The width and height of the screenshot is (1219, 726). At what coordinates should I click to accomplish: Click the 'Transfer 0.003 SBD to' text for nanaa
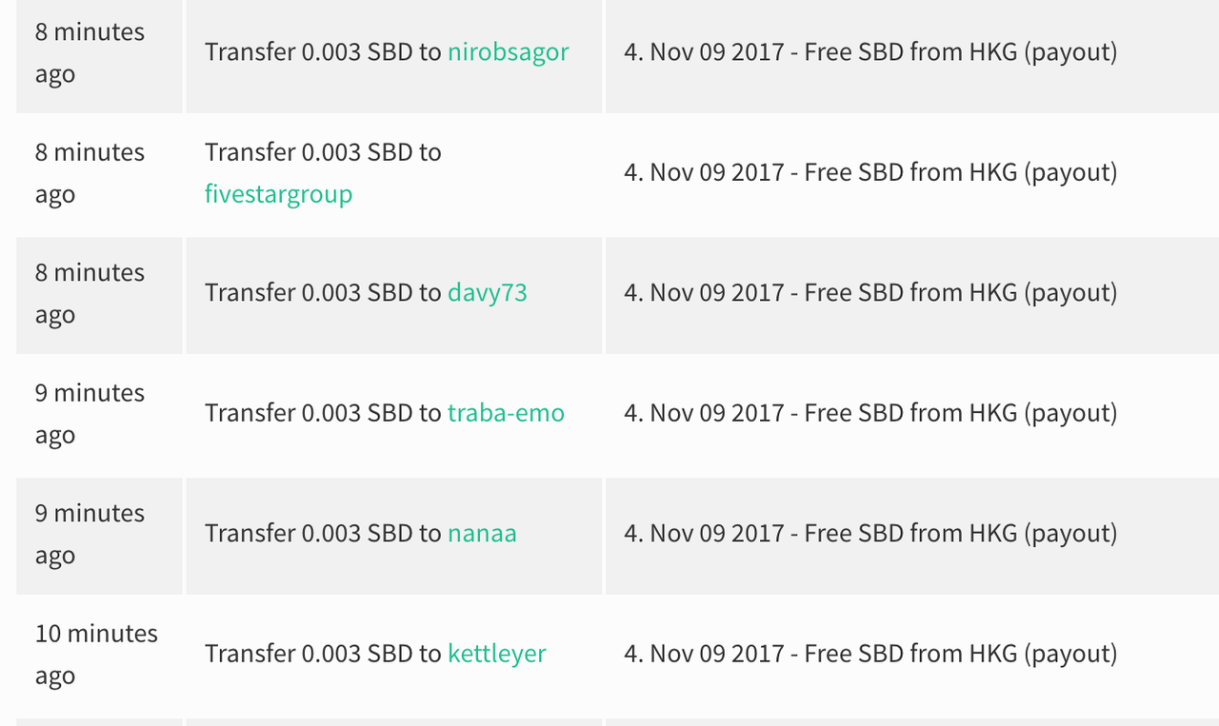(323, 533)
